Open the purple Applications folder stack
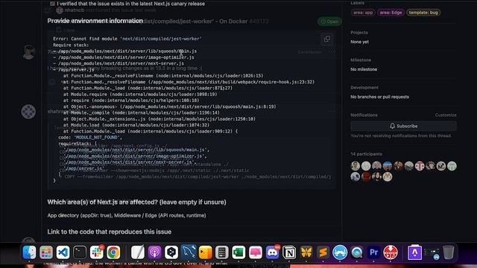The height and width of the screenshot is (268, 477). [415, 252]
